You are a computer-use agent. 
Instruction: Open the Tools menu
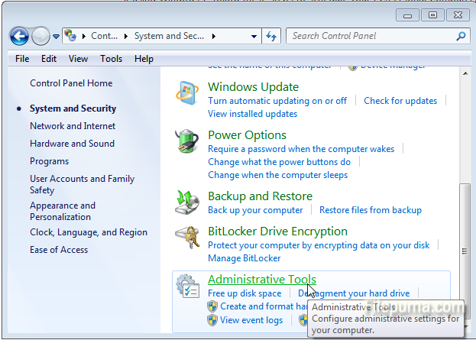111,59
